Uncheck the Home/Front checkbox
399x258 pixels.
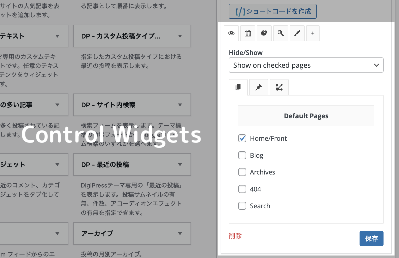point(242,138)
